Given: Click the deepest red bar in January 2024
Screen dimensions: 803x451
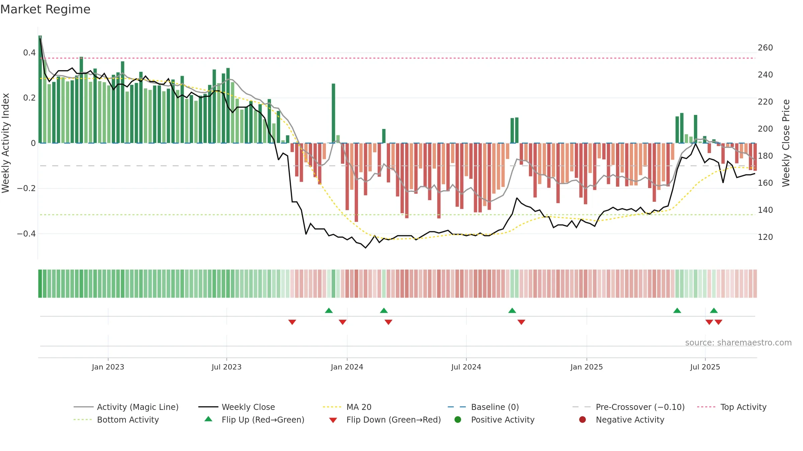Looking at the screenshot, I should point(356,182).
